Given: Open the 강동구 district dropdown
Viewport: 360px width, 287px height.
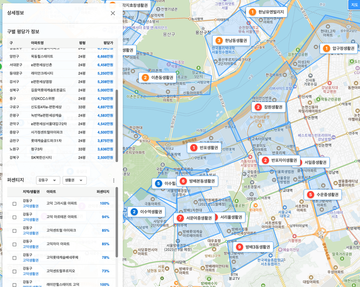Looking at the screenshot, I should tap(48, 180).
